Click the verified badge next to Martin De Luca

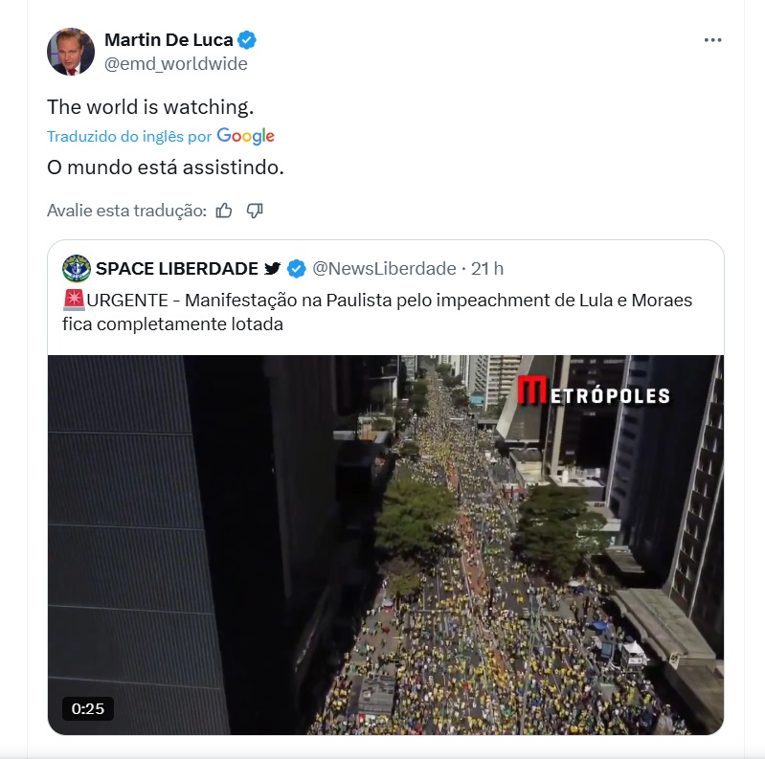pyautogui.click(x=247, y=40)
